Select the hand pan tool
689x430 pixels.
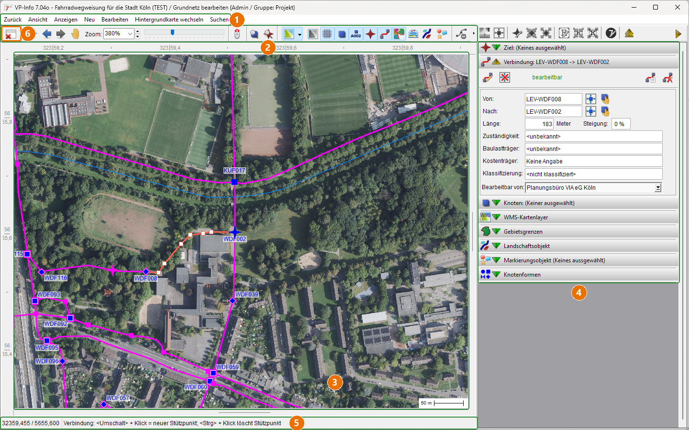coord(75,34)
